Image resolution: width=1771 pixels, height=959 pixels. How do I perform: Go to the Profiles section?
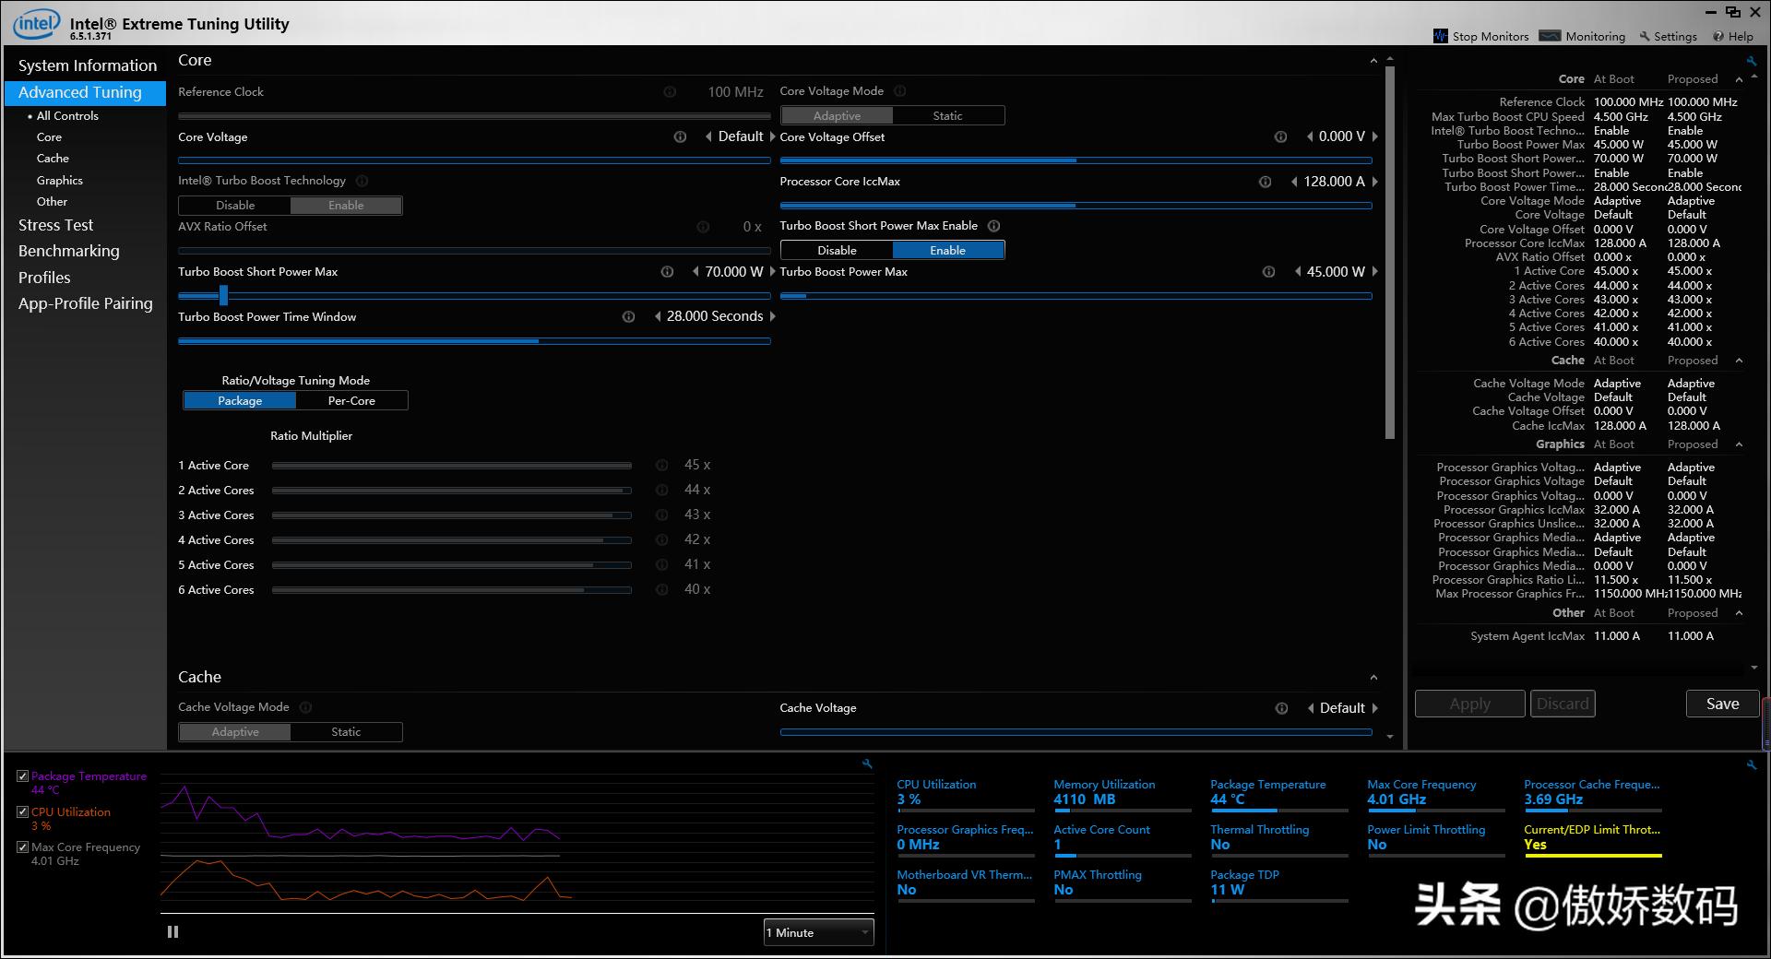[x=44, y=278]
